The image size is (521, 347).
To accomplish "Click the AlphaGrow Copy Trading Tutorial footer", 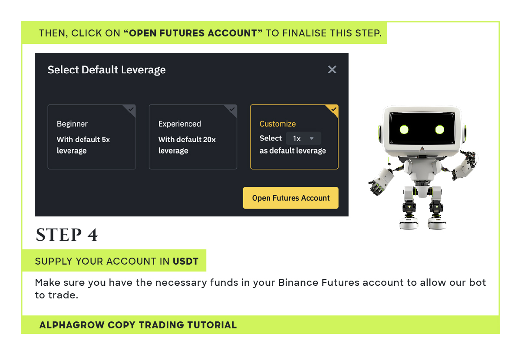I will click(x=138, y=325).
